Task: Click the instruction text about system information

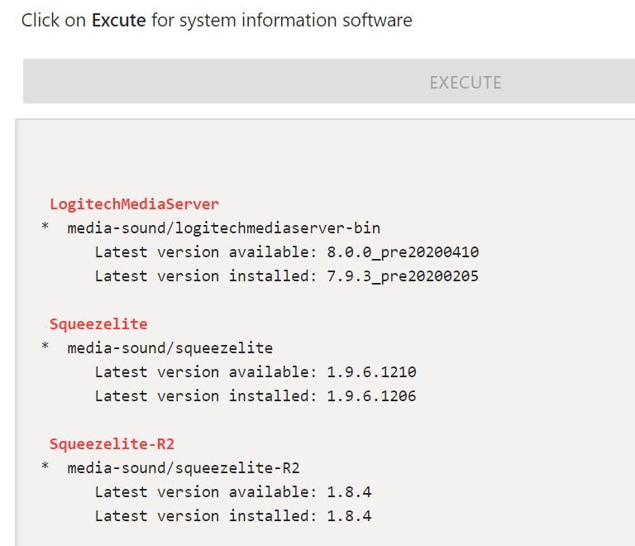Action: (217, 20)
